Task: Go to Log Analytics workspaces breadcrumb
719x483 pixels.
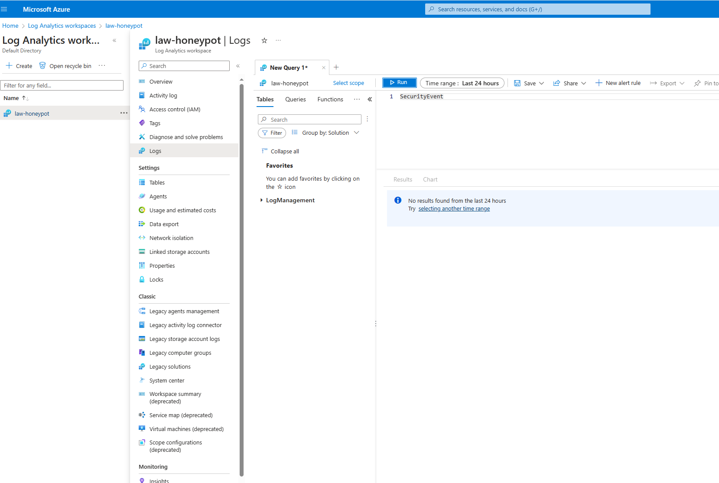Action: tap(62, 26)
